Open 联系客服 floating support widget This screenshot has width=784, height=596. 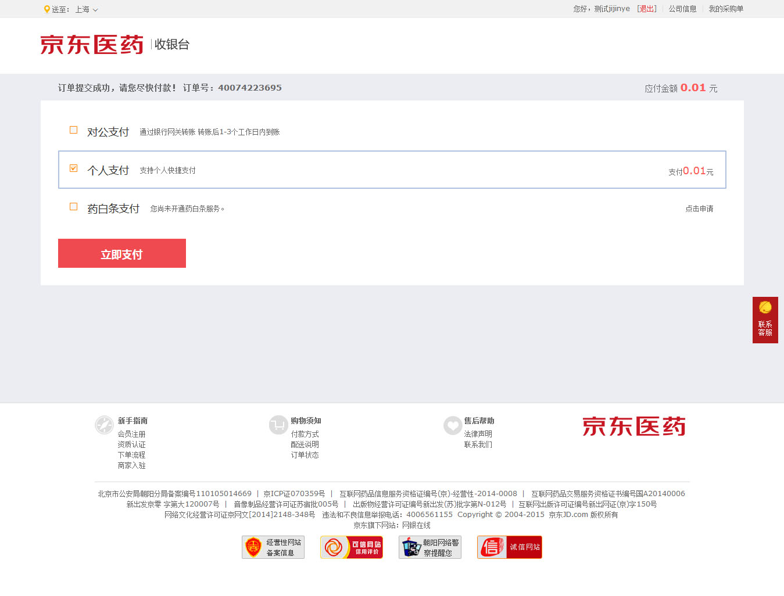[765, 320]
